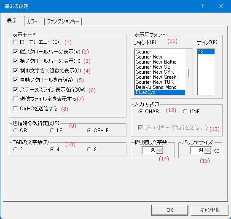The image size is (231, 219).
Task: Select Courier New TUR font
Action: pyautogui.click(x=160, y=82)
